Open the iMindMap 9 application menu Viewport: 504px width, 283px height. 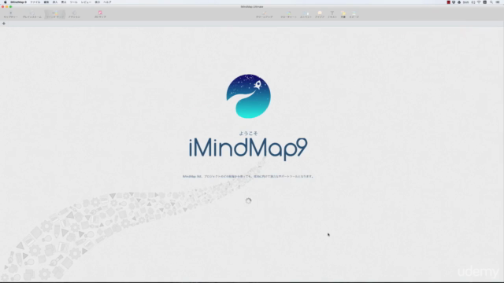coord(18,2)
